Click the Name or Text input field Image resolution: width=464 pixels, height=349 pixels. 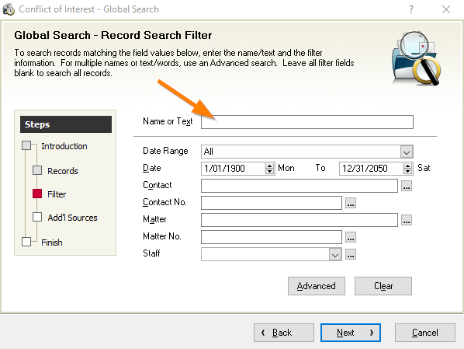tap(306, 122)
